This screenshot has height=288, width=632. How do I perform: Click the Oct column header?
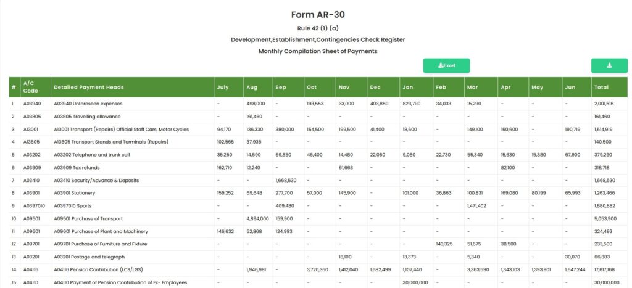click(x=320, y=87)
